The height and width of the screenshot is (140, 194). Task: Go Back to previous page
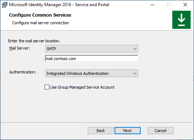pos(101,131)
